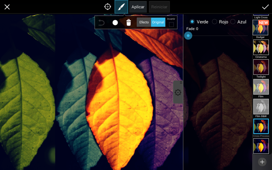
Task: Choose the Dodger effect thumbnail
Action: click(x=260, y=28)
